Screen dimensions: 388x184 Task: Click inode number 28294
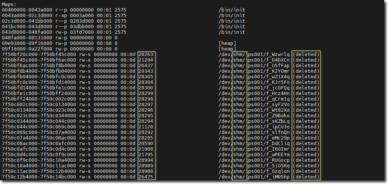146,121
